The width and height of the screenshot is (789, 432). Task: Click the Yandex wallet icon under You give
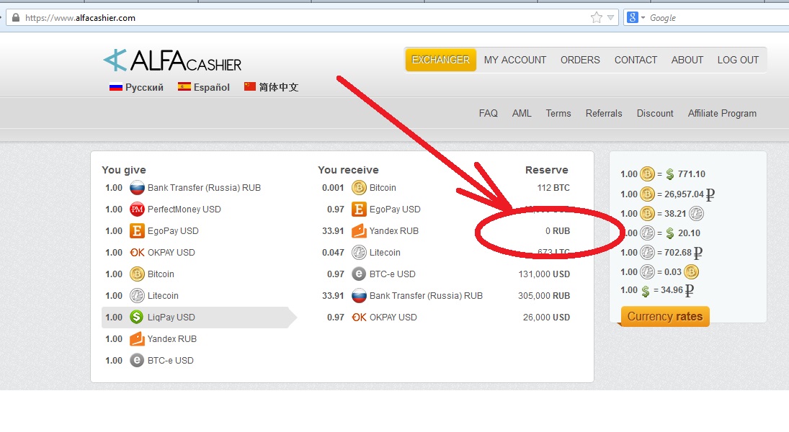[137, 339]
